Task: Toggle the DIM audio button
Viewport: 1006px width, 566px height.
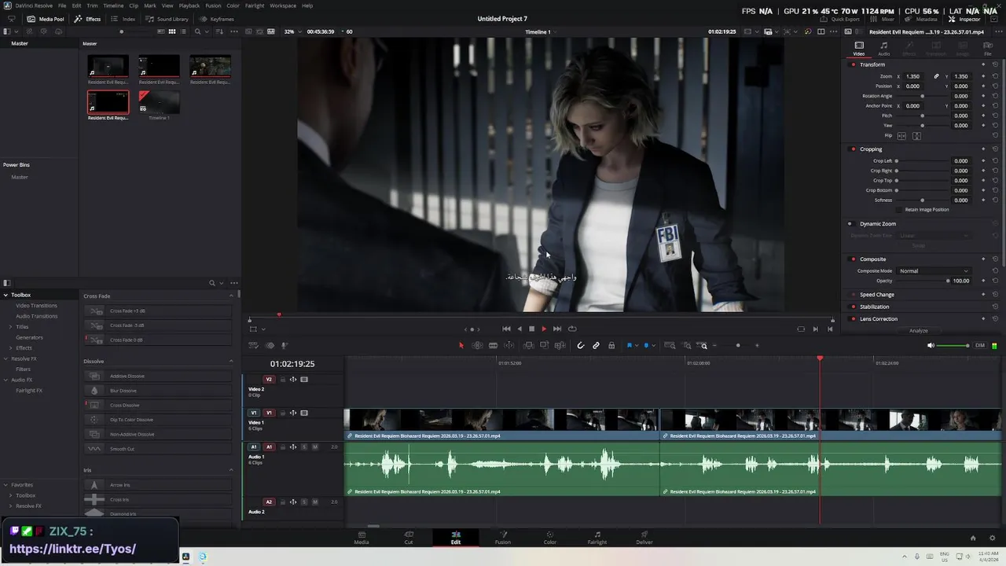Action: 980,345
